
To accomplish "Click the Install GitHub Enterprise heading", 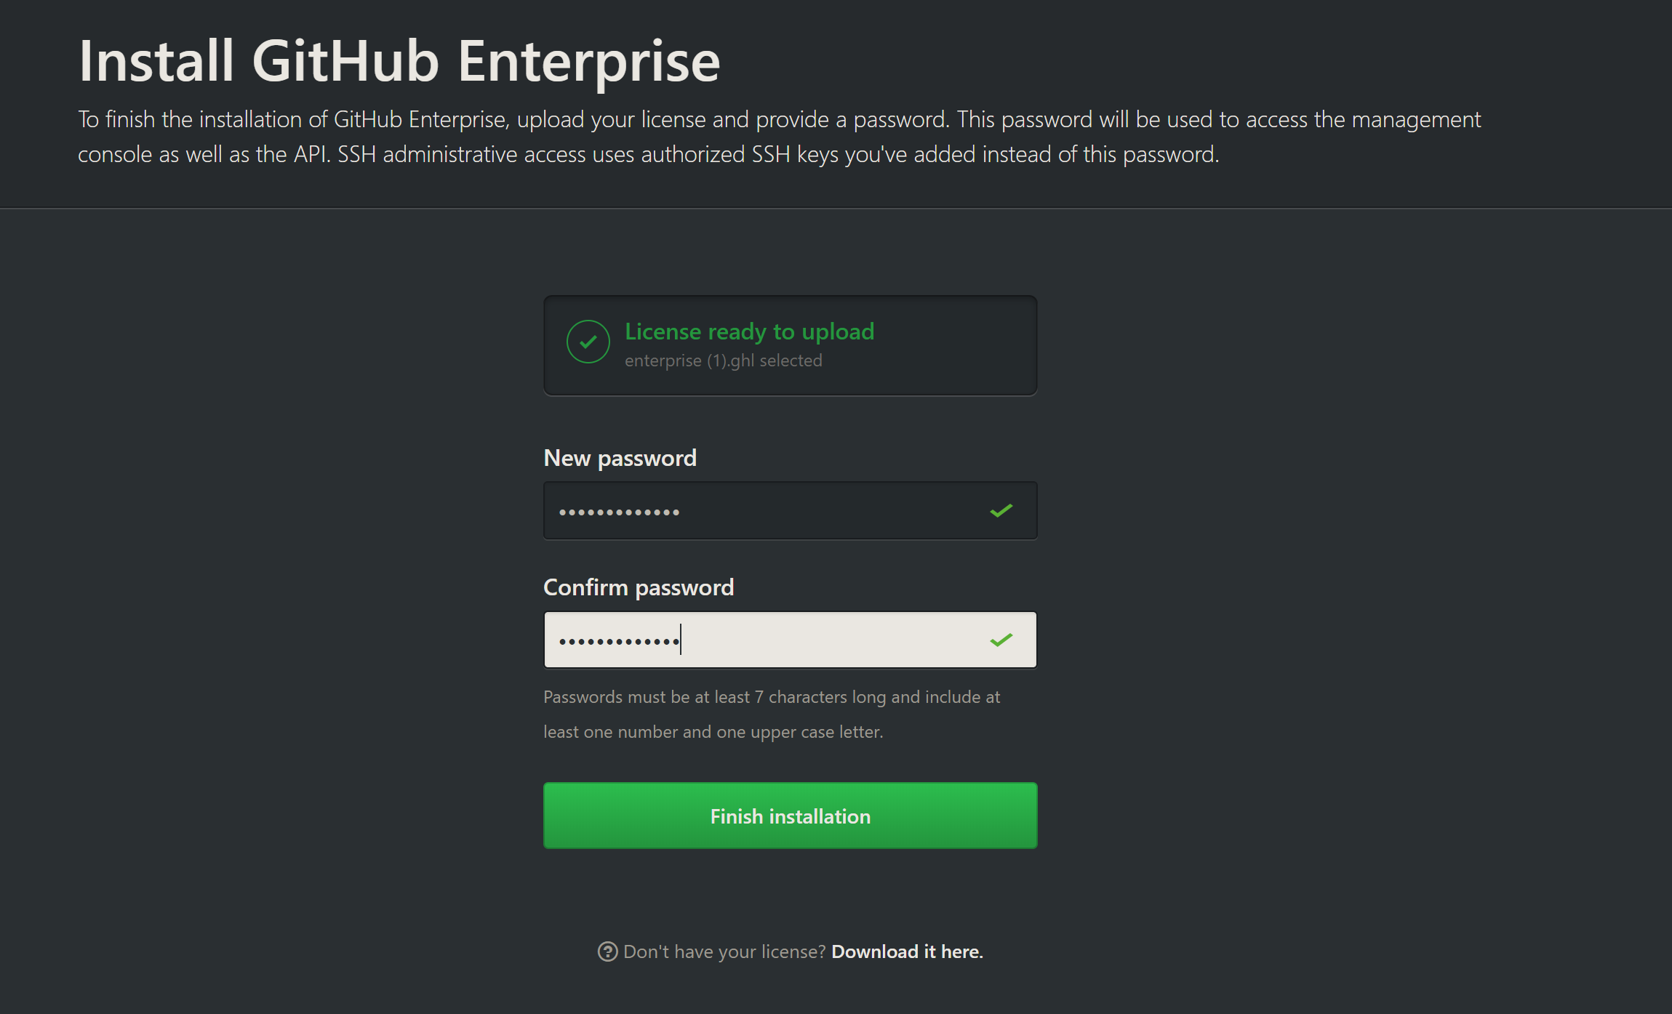I will coord(399,61).
